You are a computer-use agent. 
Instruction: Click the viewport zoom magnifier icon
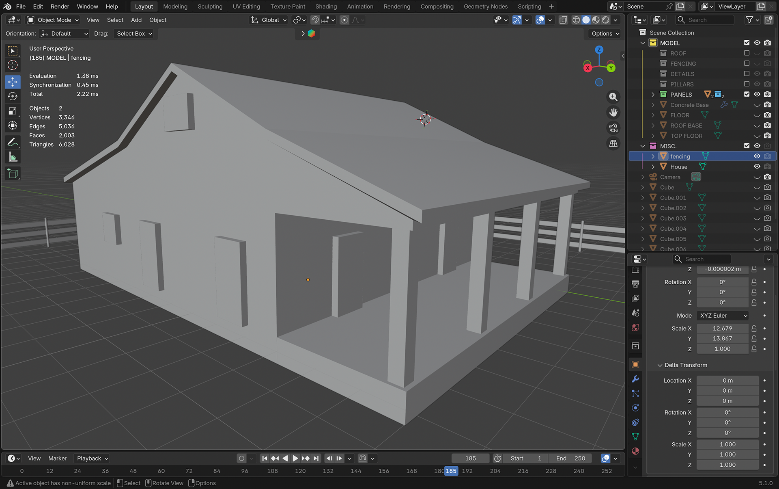[613, 97]
